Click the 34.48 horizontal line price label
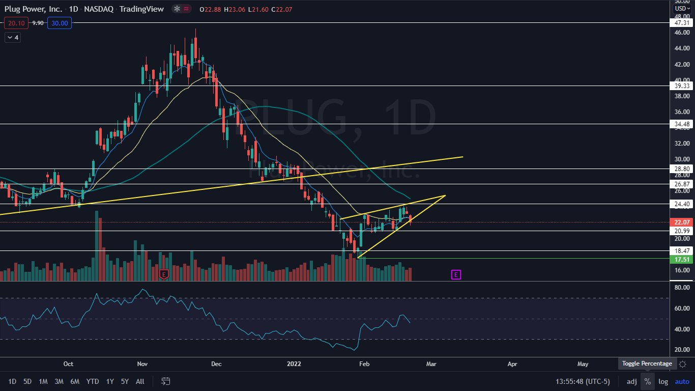Viewport: 695px width, 391px height. 682,124
